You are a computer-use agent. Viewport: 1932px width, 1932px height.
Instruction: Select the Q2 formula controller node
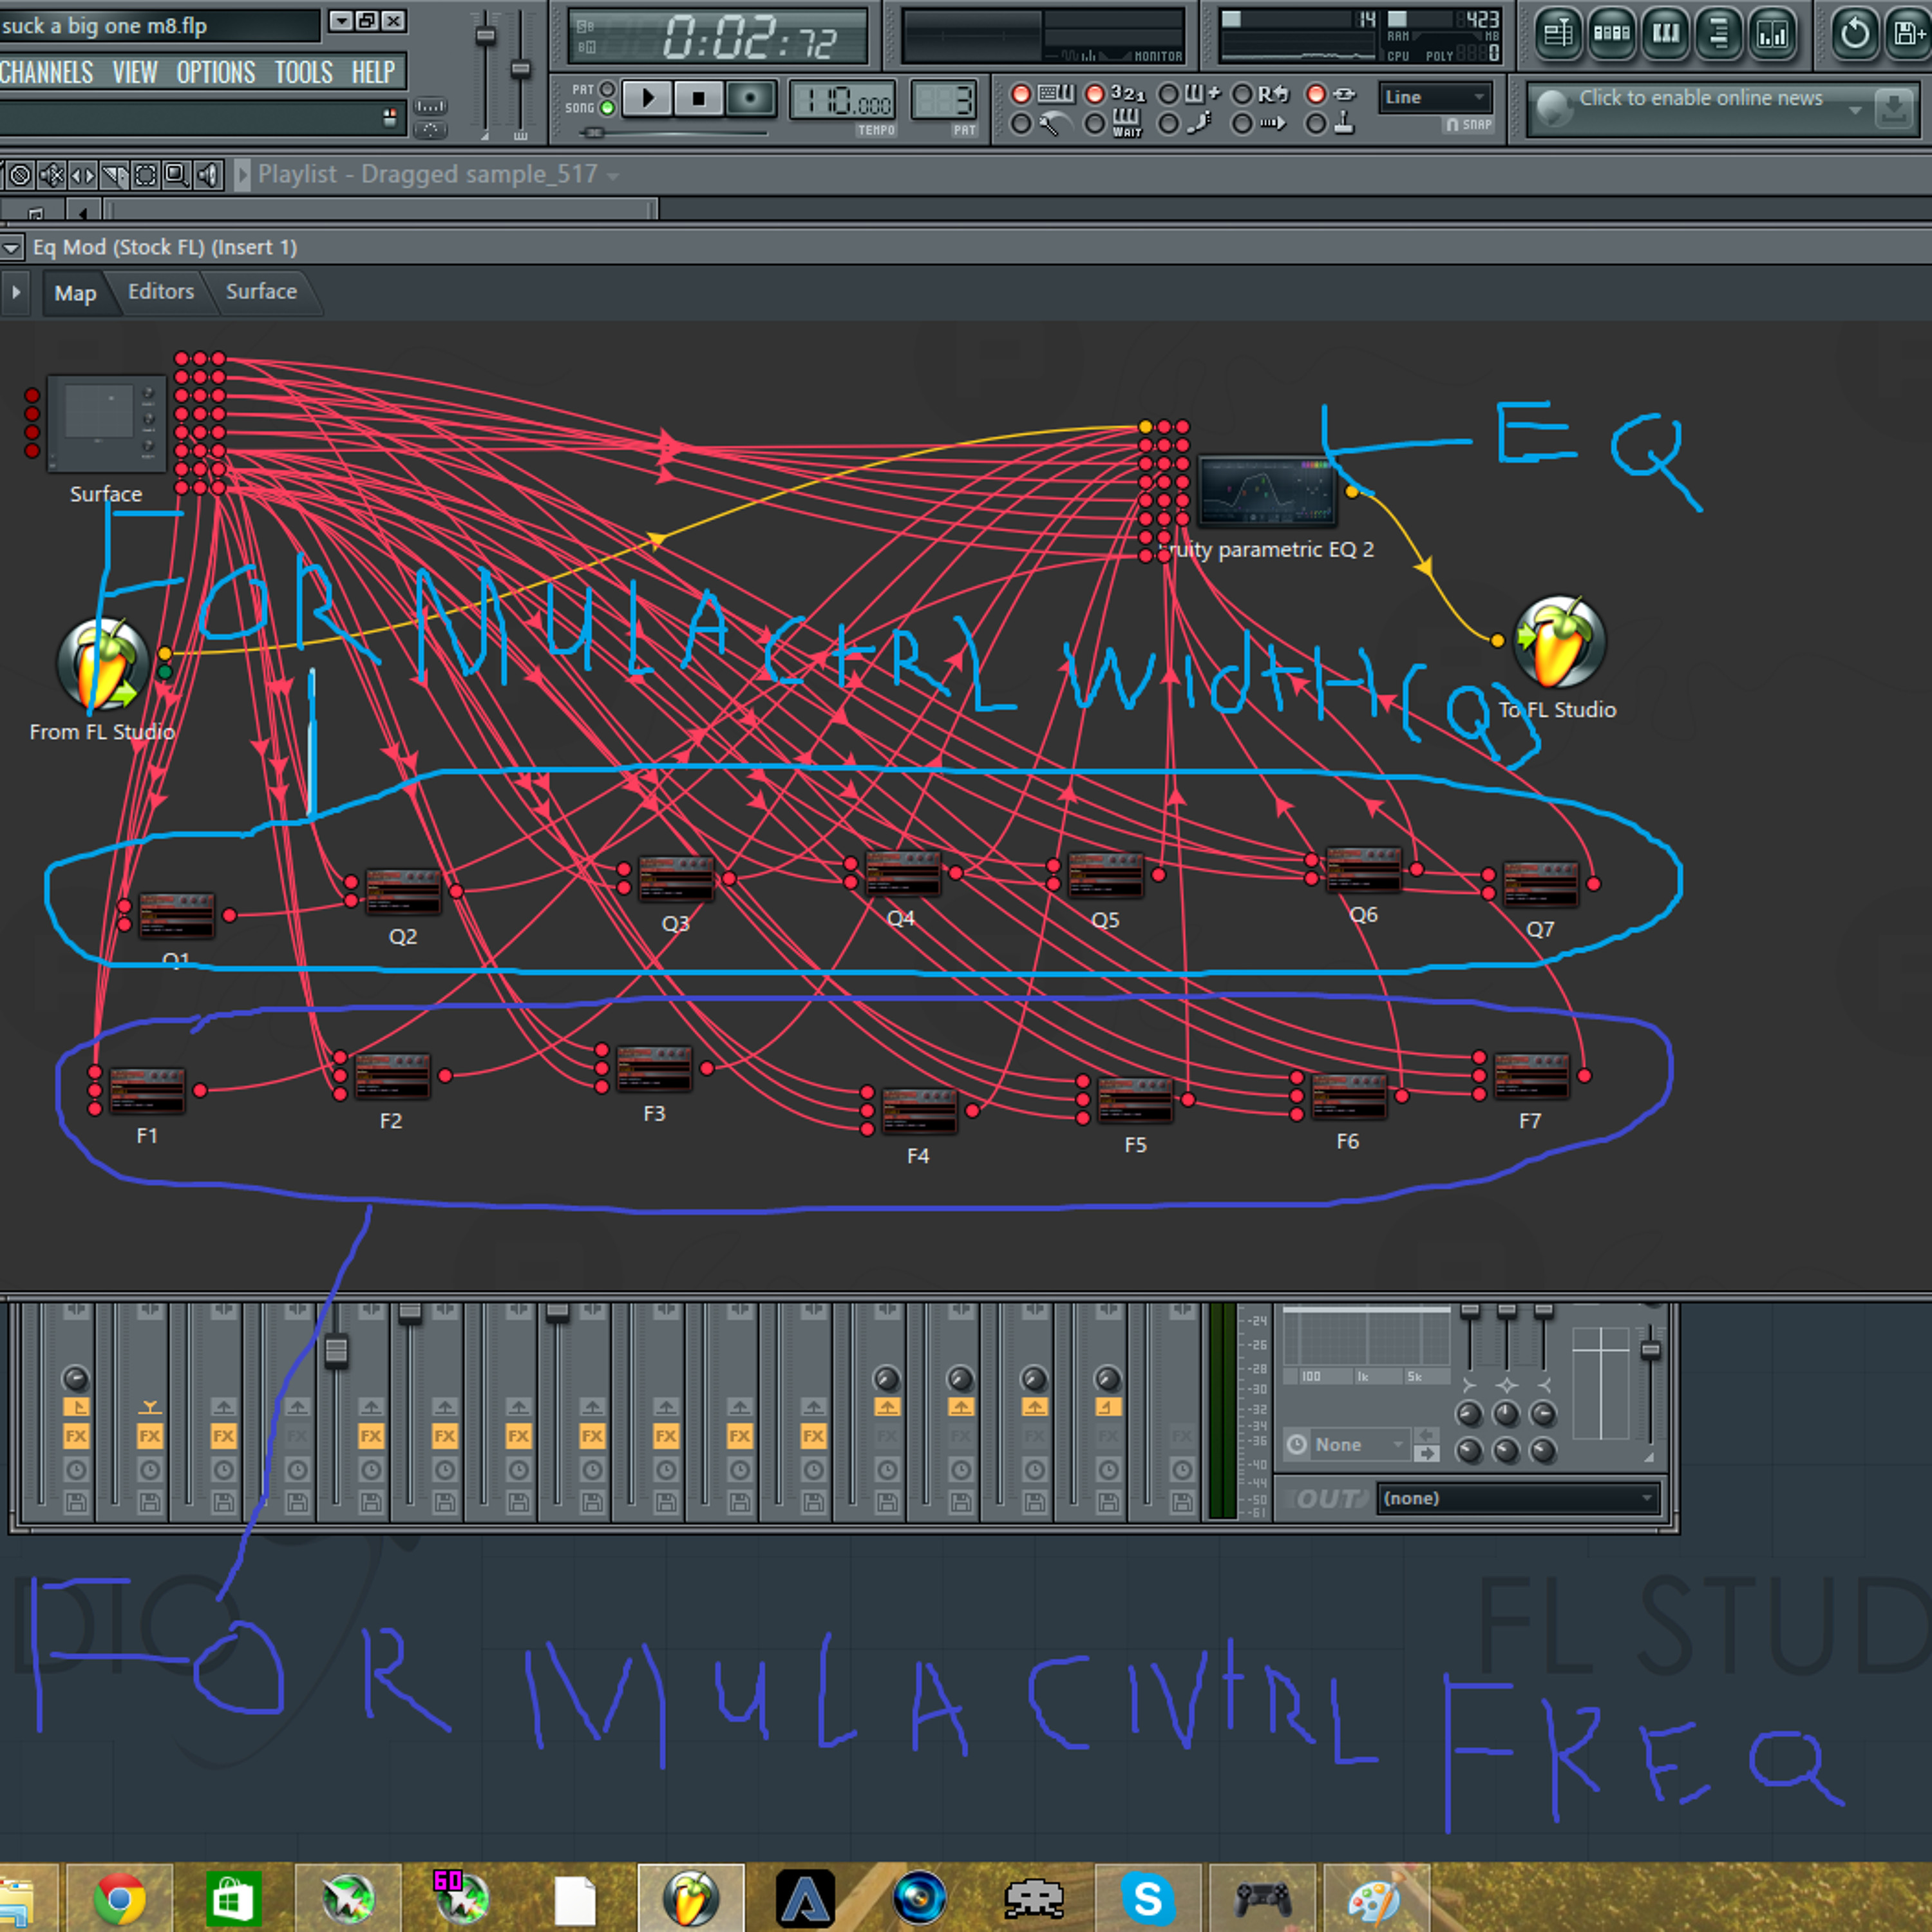[x=403, y=891]
